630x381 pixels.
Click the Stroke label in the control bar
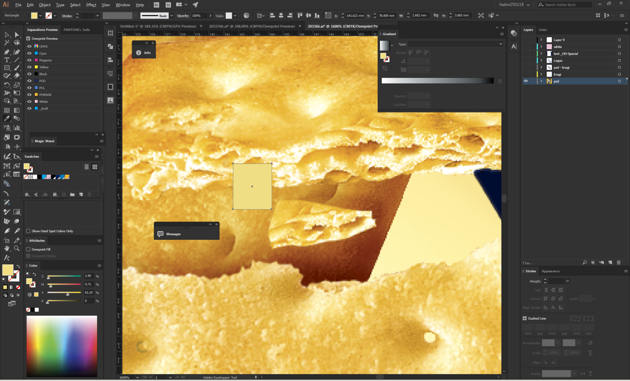67,16
